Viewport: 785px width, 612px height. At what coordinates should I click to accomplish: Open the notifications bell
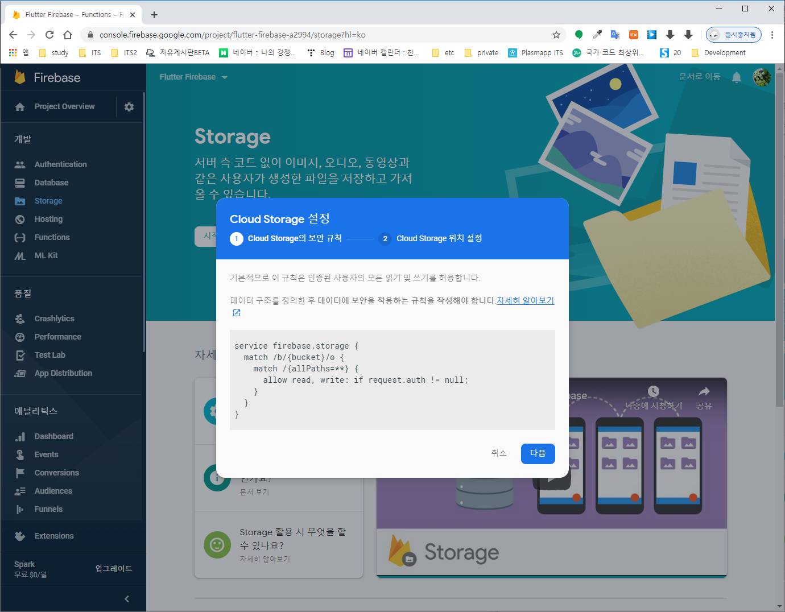click(x=737, y=77)
